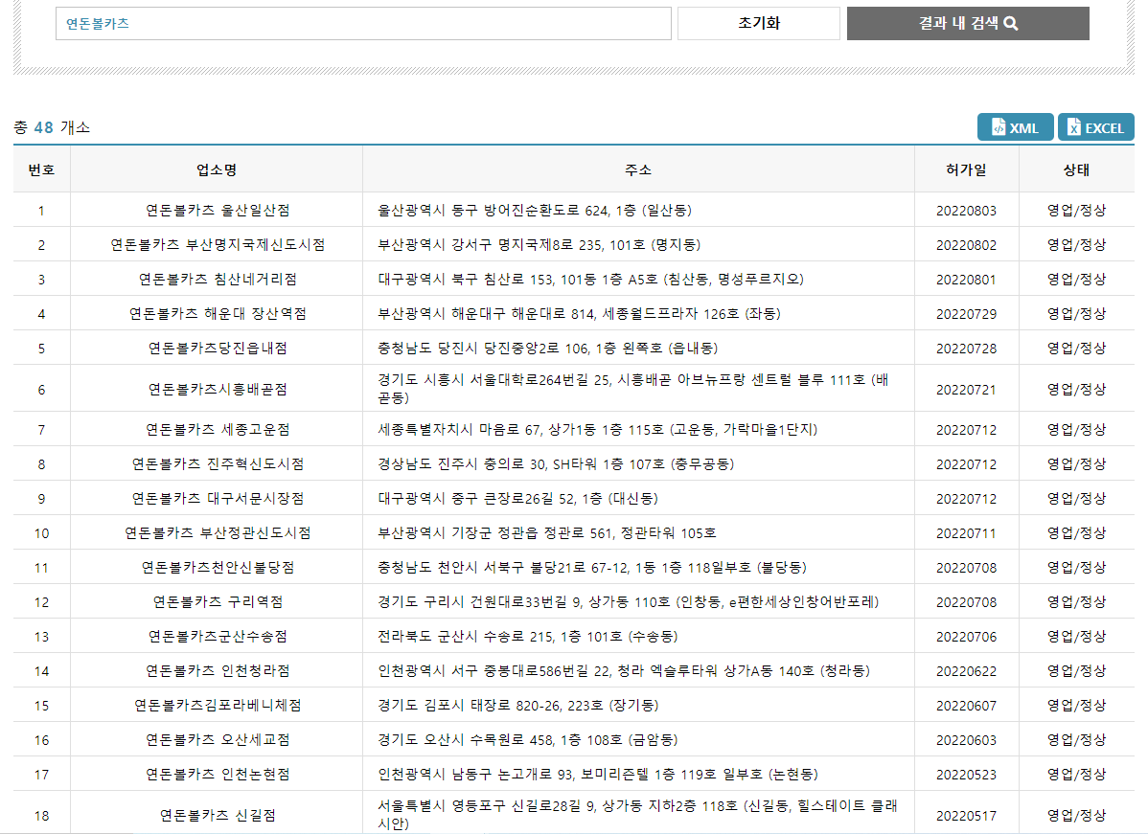The image size is (1148, 834).
Task: Click address 인천광역시 남동구 논고개로 93
Action: [598, 774]
